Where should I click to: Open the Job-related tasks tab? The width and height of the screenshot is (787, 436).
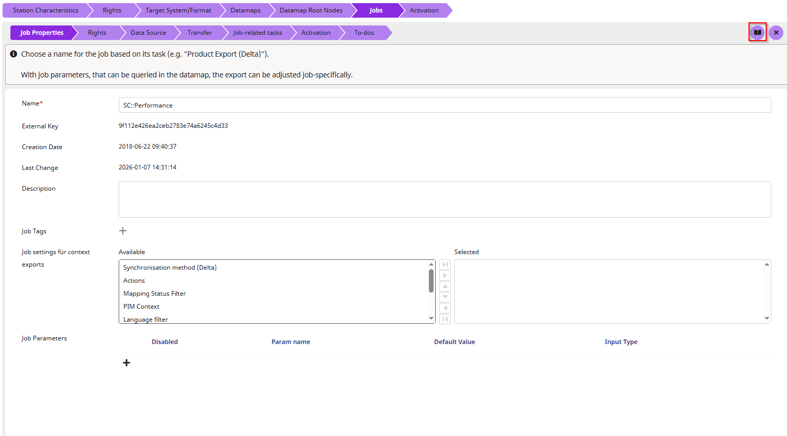coord(257,33)
